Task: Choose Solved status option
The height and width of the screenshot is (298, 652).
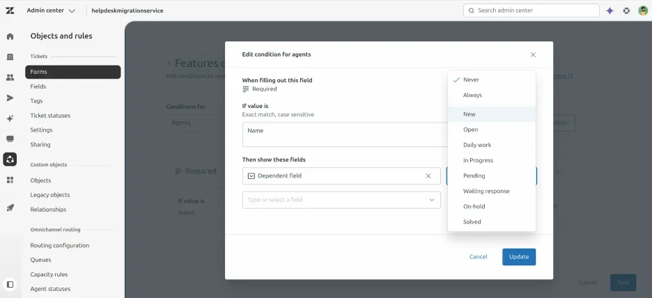Action: [x=492, y=222]
